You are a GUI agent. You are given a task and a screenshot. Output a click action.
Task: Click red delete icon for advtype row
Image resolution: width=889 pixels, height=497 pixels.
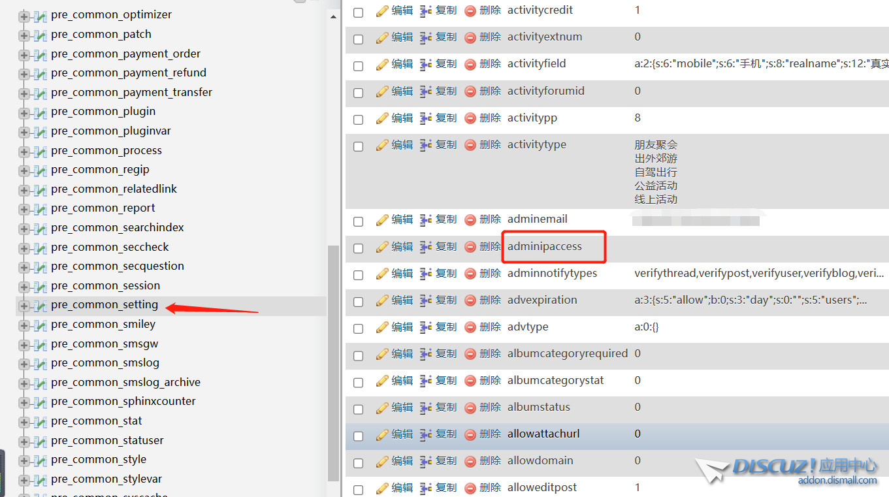[470, 327]
